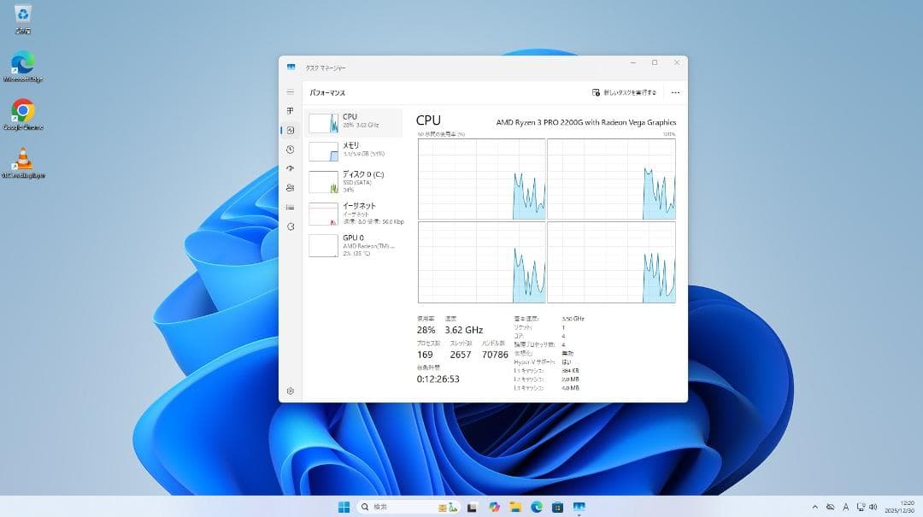Expand the navigation sidebar with the hamburger
The width and height of the screenshot is (923, 517).
[291, 91]
